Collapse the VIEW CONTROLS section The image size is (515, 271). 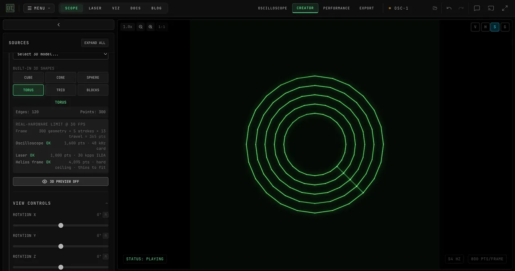[x=60, y=203]
